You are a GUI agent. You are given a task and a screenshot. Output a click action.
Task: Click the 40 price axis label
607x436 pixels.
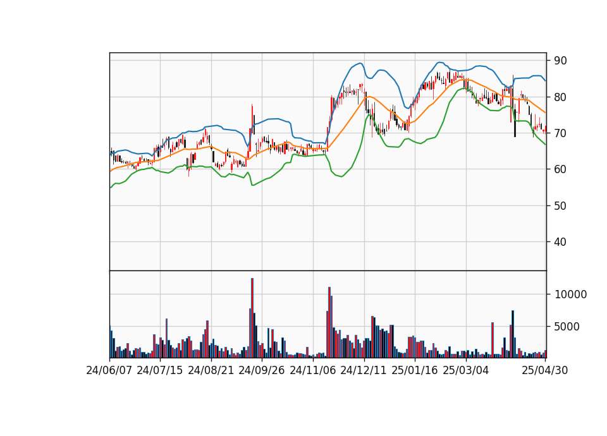pyautogui.click(x=560, y=242)
